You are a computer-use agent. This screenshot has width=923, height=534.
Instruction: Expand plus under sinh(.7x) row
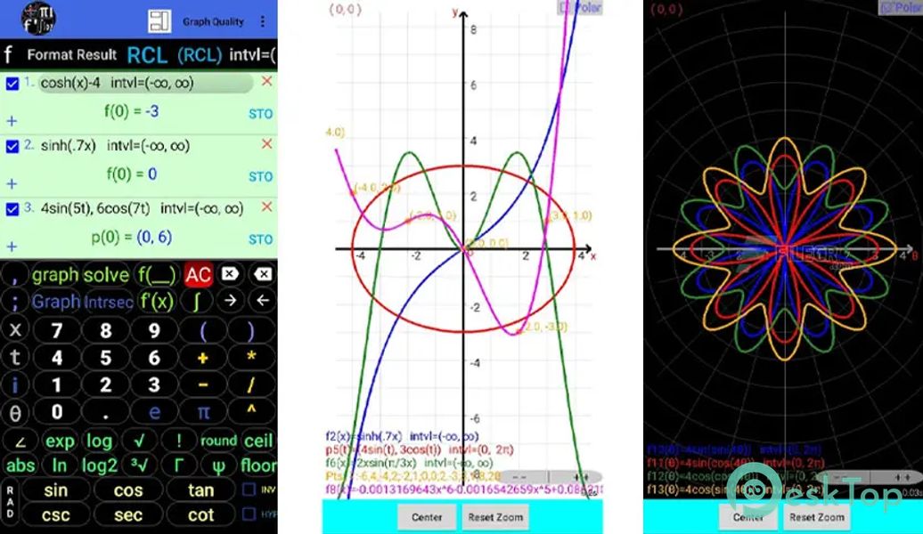[12, 184]
